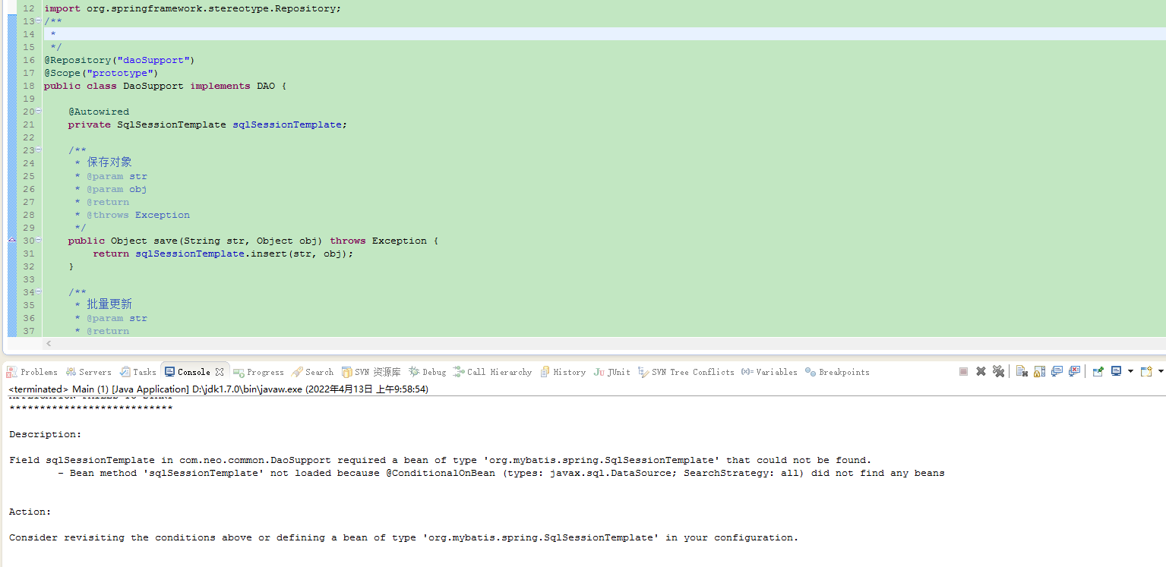Click the 'Action:' console line

coord(30,512)
